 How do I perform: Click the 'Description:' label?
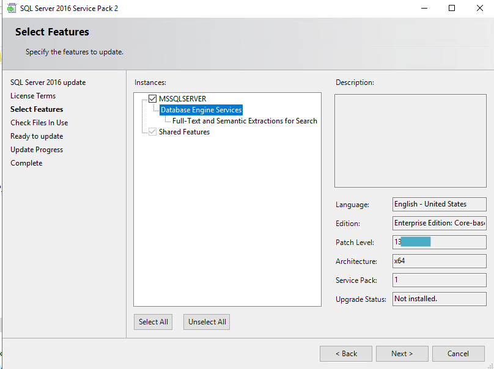click(x=355, y=82)
